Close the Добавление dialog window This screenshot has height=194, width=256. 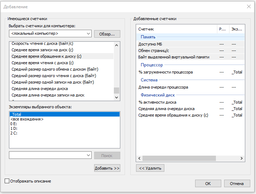click(x=248, y=6)
